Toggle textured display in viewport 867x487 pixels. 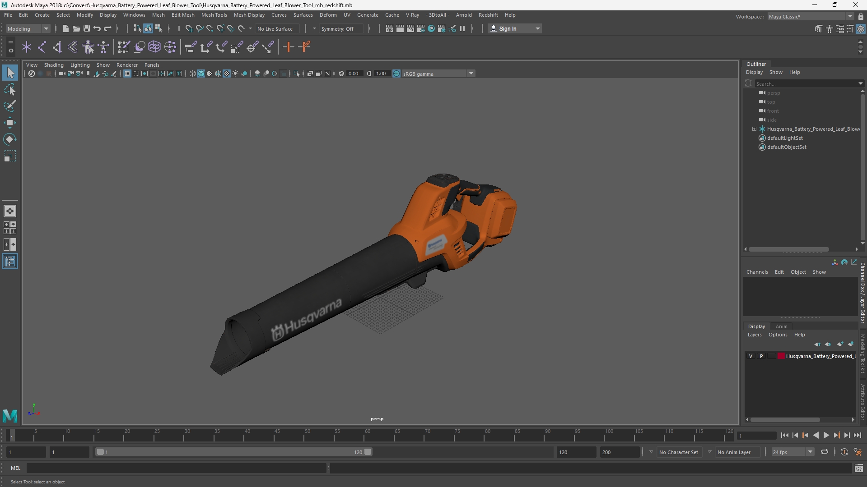[227, 74]
